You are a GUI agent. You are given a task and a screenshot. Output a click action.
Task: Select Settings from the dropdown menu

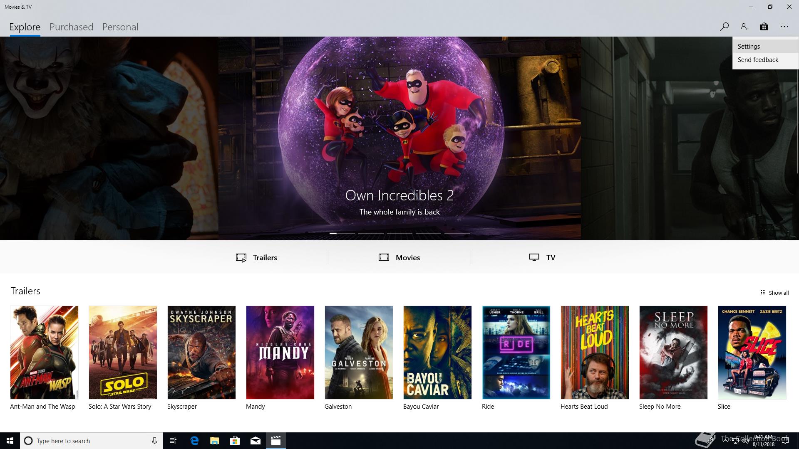[x=765, y=47]
